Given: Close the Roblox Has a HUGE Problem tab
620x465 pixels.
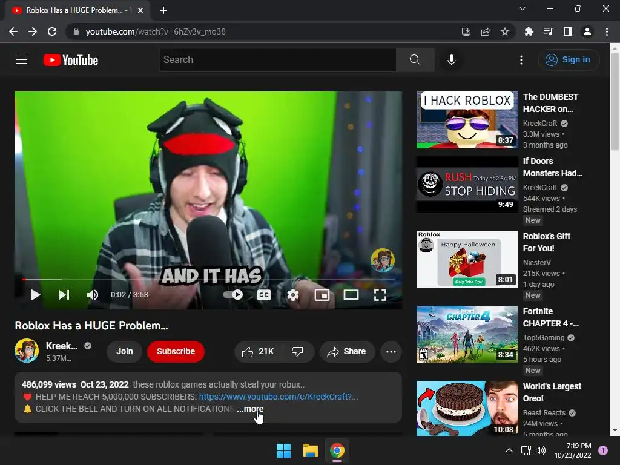Looking at the screenshot, I should (x=140, y=10).
